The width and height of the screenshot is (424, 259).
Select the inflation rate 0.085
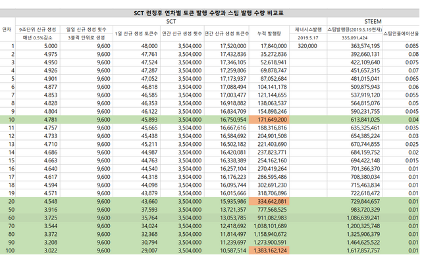point(412,46)
